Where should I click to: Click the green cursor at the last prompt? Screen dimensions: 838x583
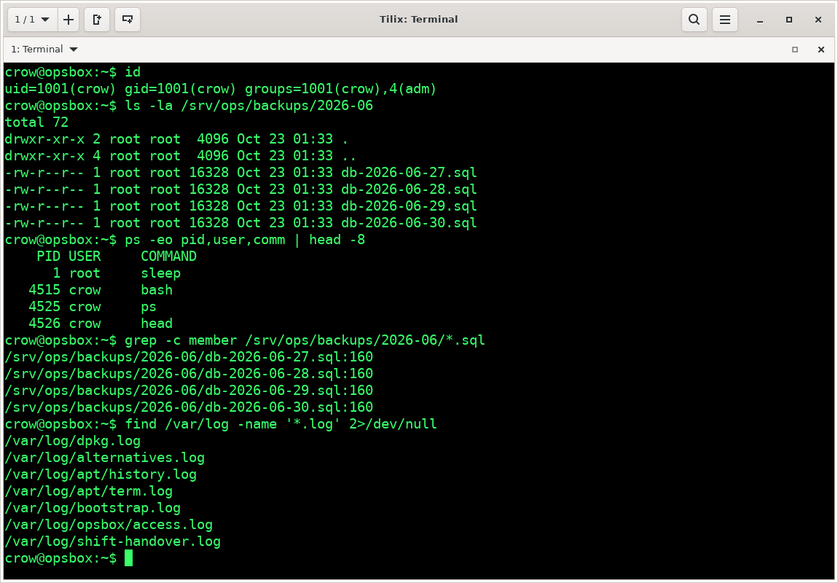129,558
